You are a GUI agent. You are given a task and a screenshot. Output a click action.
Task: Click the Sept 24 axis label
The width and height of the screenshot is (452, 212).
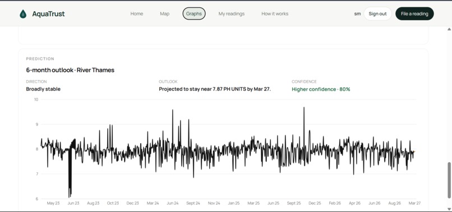click(x=193, y=203)
